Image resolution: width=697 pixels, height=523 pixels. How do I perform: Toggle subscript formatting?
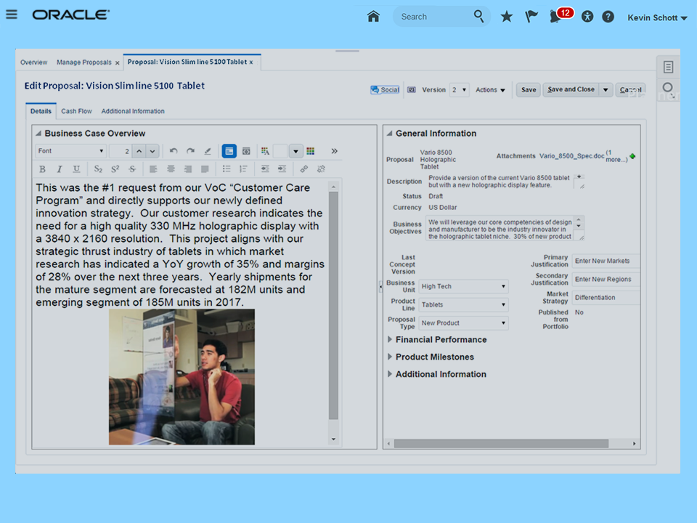(98, 169)
